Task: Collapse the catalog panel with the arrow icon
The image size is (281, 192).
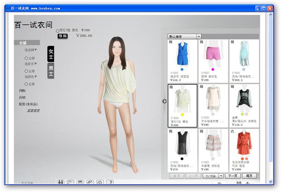Action: pos(164,101)
